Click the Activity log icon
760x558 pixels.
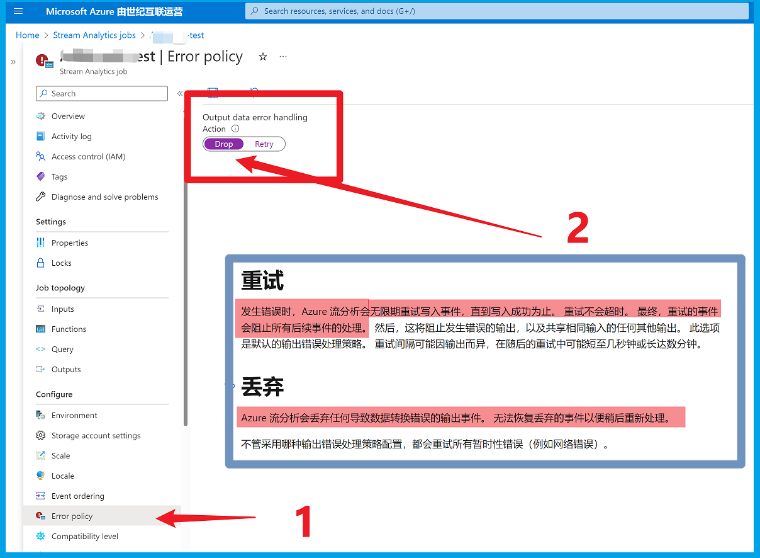coord(41,137)
